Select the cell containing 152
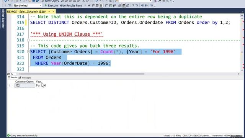 (x=24, y=85)
